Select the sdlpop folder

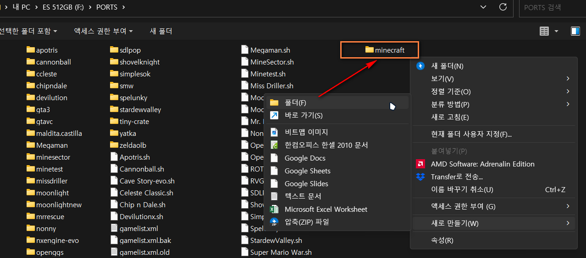(x=126, y=50)
